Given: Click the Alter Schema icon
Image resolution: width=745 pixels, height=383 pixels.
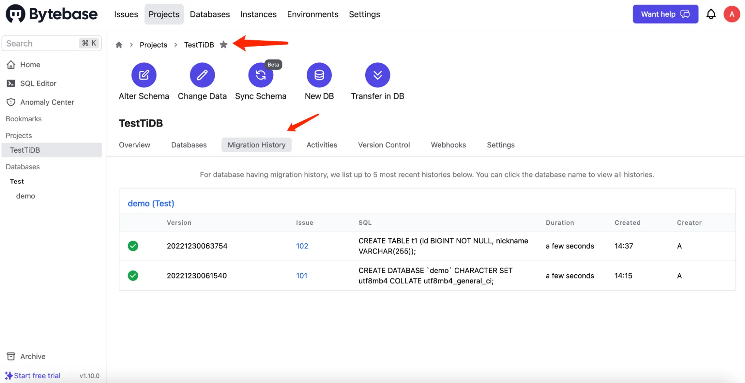Looking at the screenshot, I should click(x=144, y=75).
